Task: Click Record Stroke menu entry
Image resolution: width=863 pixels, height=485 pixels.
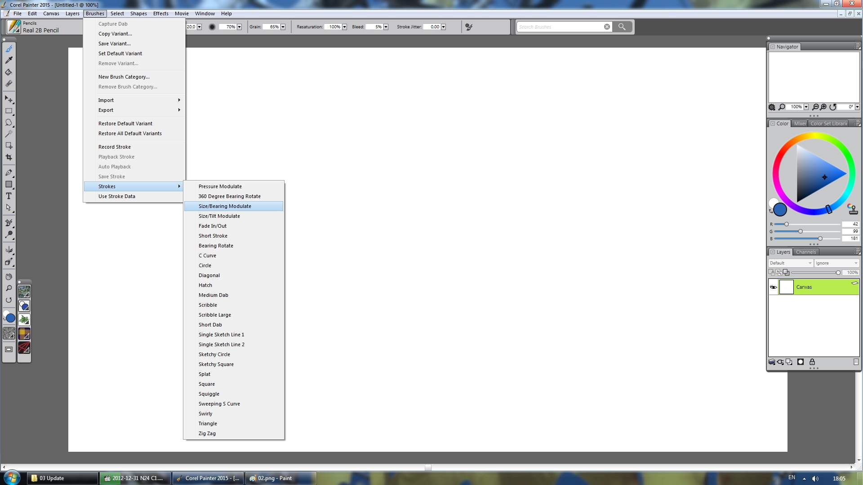Action: pyautogui.click(x=115, y=147)
